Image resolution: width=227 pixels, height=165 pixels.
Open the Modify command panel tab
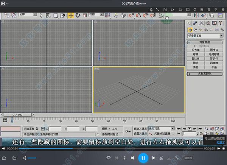click(195, 23)
